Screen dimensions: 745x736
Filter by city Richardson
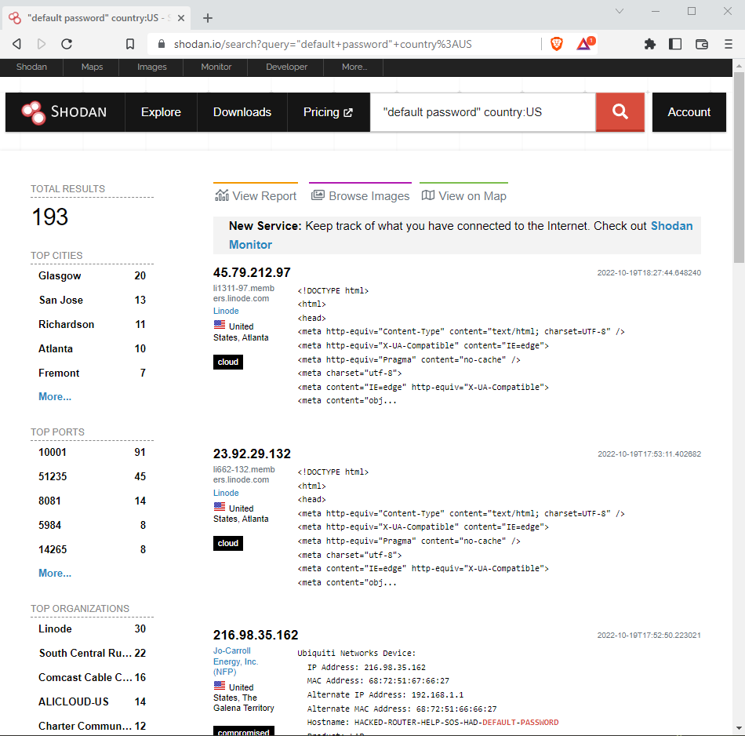pyautogui.click(x=67, y=324)
